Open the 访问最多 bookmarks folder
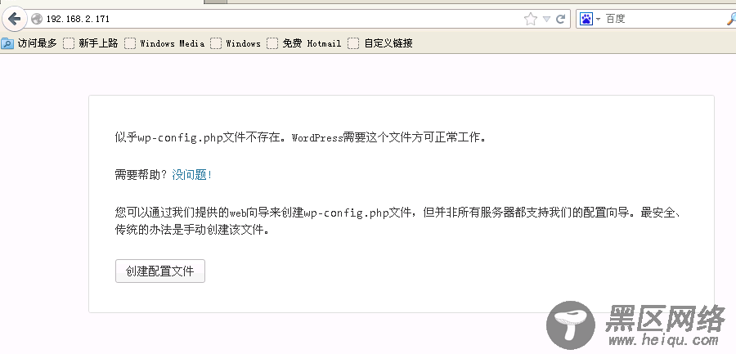 (x=29, y=43)
